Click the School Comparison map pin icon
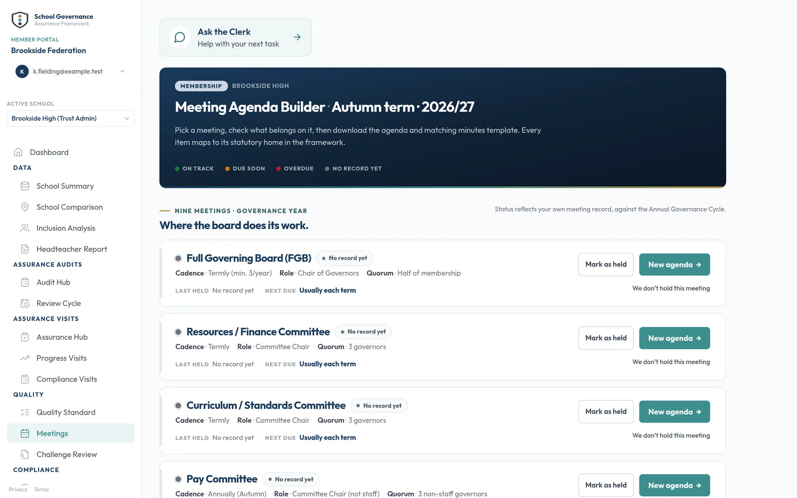The width and height of the screenshot is (797, 498). coord(25,207)
